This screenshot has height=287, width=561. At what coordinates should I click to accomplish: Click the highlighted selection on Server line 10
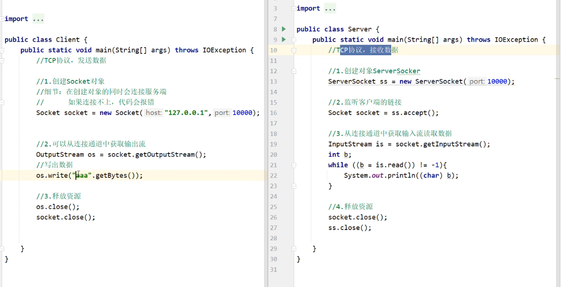366,50
